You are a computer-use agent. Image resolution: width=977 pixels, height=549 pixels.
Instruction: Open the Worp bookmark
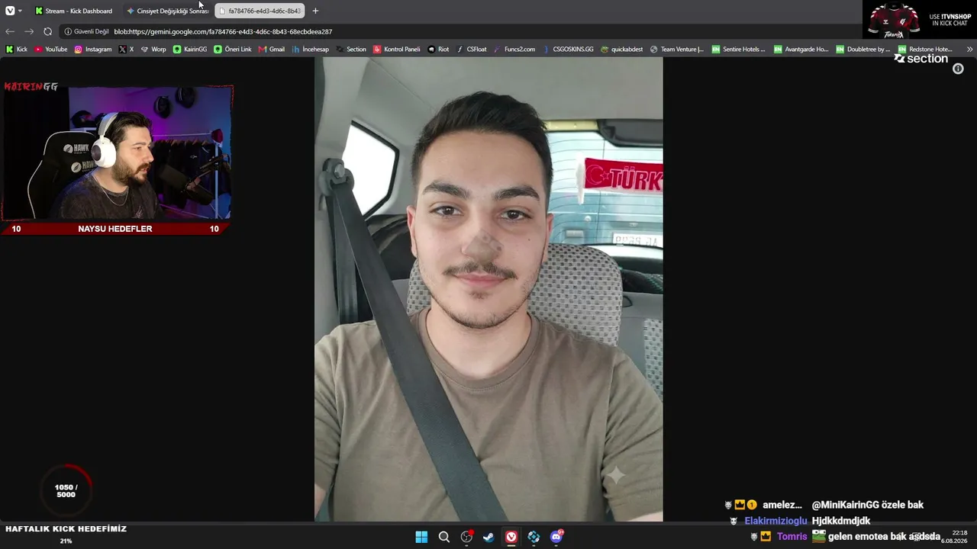pos(153,49)
